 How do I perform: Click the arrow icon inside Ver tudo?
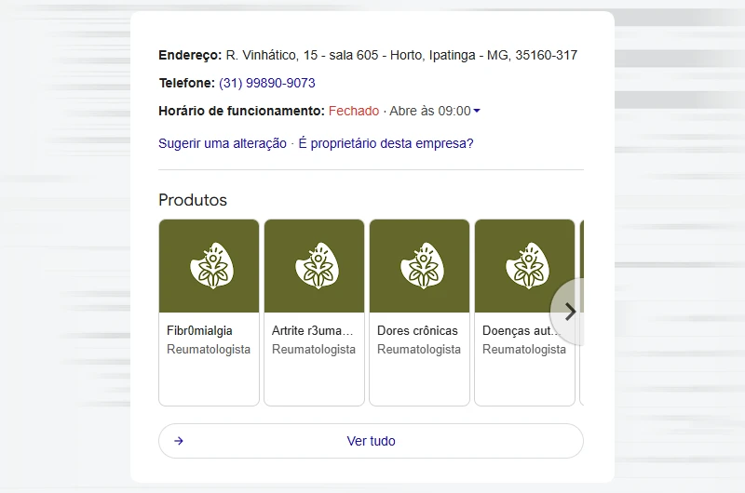179,441
